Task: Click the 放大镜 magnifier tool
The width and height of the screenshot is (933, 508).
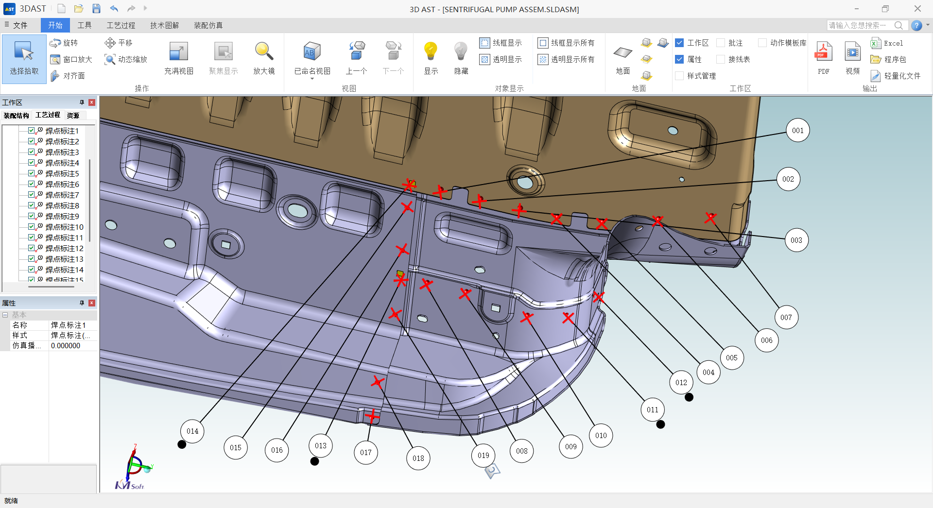Action: [264, 52]
